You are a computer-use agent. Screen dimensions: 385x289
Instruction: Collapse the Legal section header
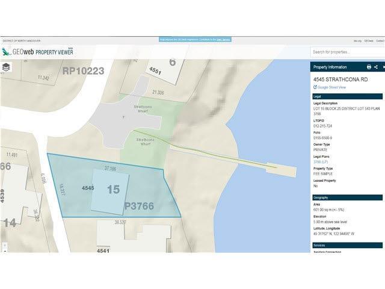tap(347, 96)
